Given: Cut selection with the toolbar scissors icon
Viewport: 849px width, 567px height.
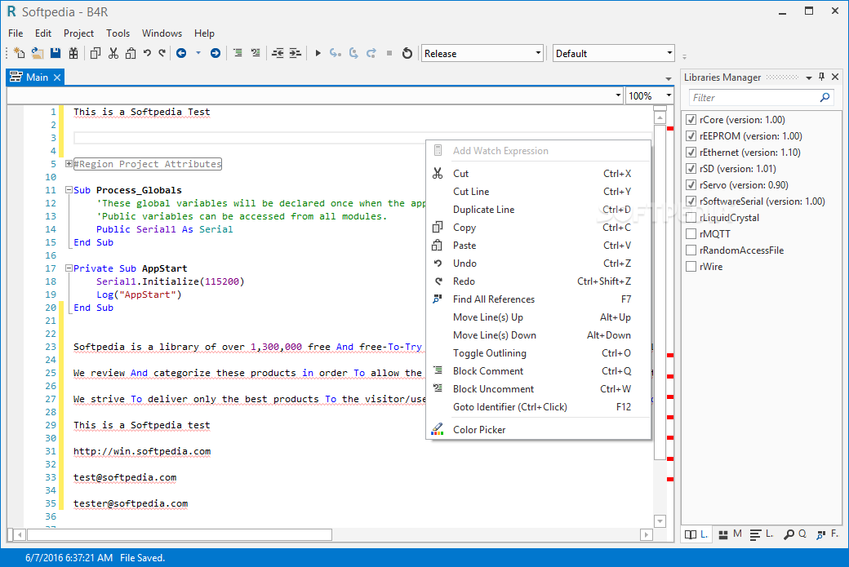Looking at the screenshot, I should (x=113, y=53).
